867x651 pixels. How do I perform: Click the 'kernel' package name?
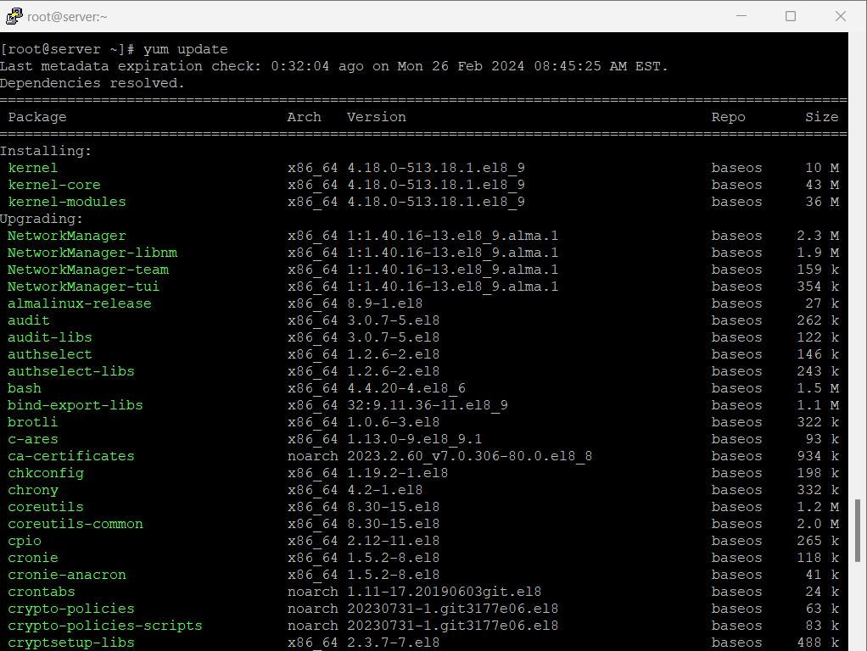click(32, 168)
